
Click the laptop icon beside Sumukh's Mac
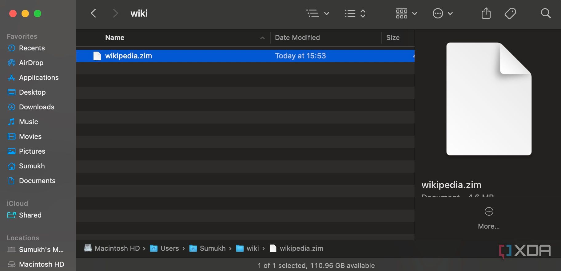click(x=12, y=249)
